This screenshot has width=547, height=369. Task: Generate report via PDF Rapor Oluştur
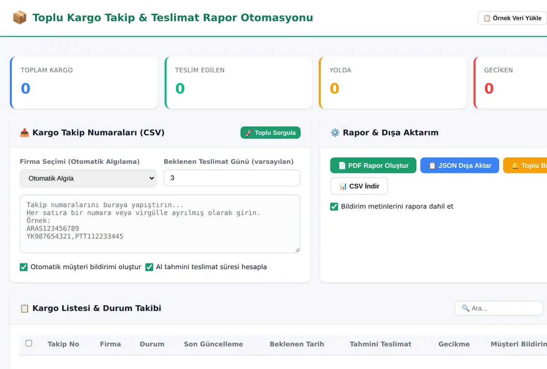pos(373,166)
